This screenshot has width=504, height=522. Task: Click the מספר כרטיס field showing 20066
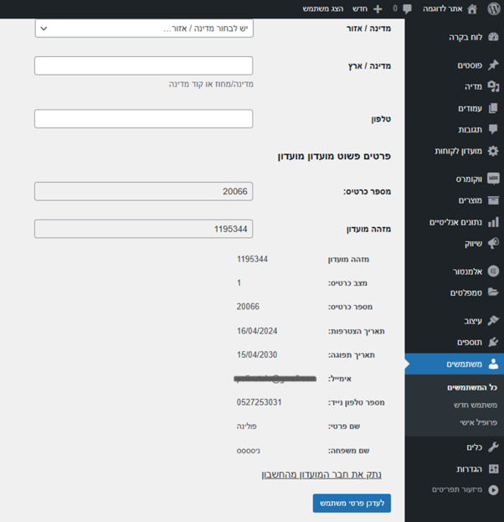click(x=143, y=192)
